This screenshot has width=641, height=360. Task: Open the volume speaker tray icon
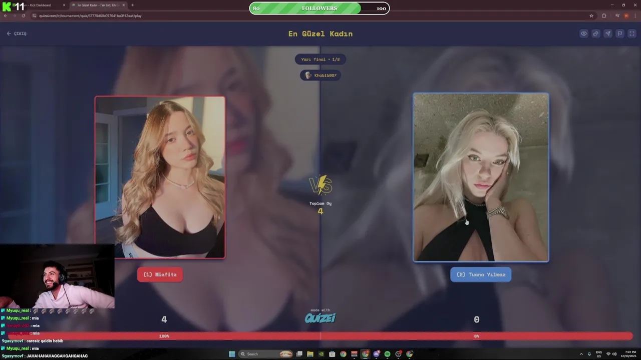(x=614, y=354)
